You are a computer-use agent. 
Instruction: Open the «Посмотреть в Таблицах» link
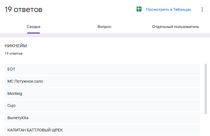pyautogui.click(x=168, y=10)
